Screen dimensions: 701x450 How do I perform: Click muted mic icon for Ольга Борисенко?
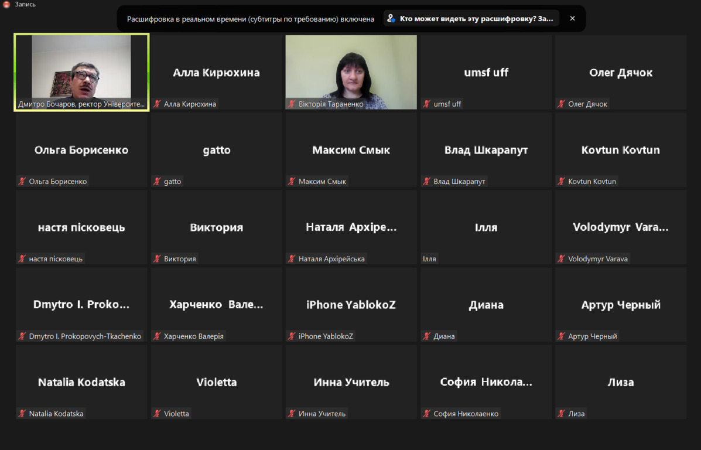(22, 181)
